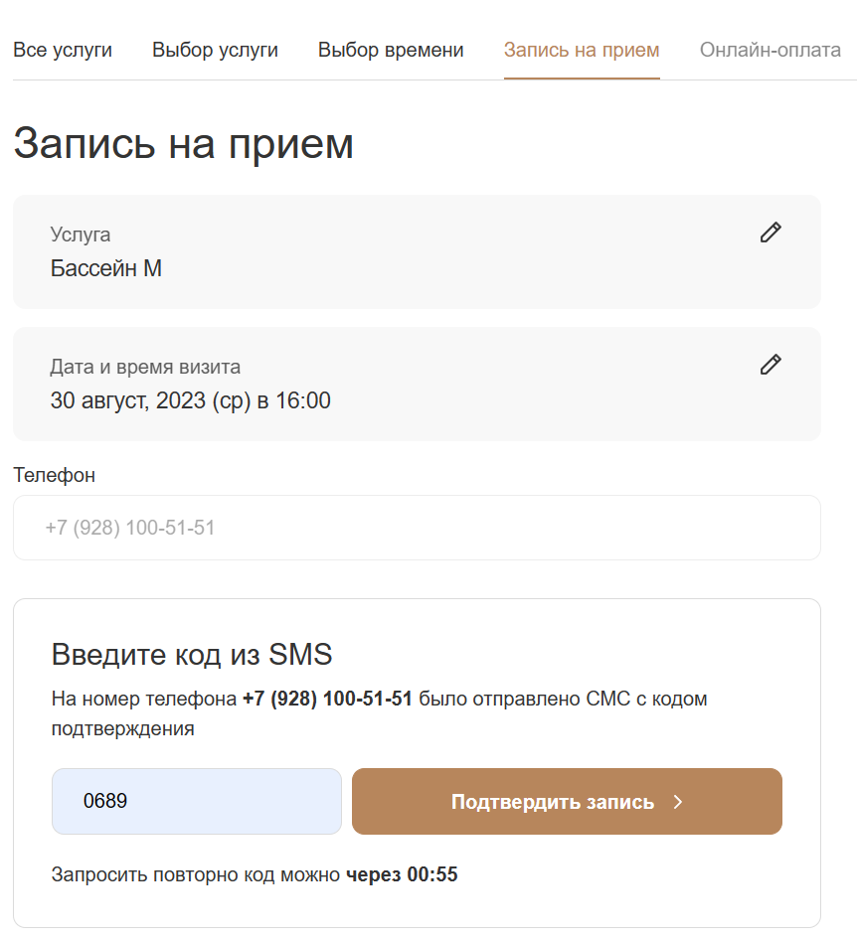Open the Онлайн-оплата tab
The image size is (857, 940).
click(x=771, y=50)
